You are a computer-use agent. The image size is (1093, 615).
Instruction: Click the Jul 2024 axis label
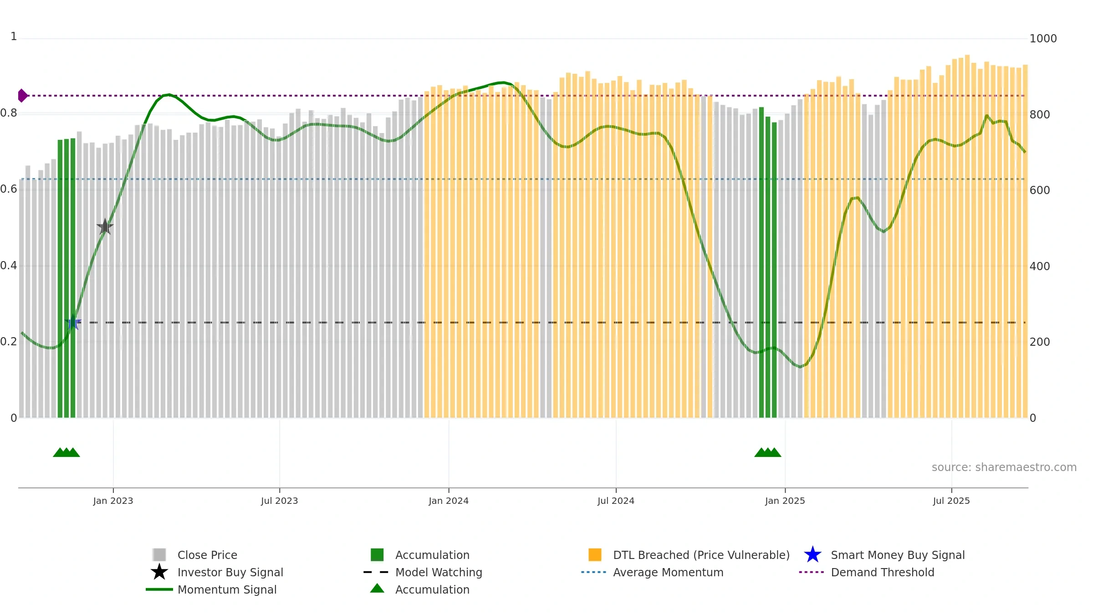tap(616, 501)
